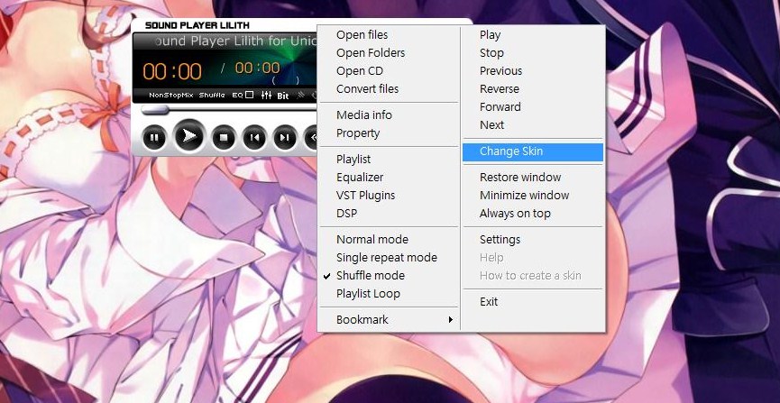780x403 pixels.
Task: Click the Bit indicator in the player
Action: coord(283,96)
